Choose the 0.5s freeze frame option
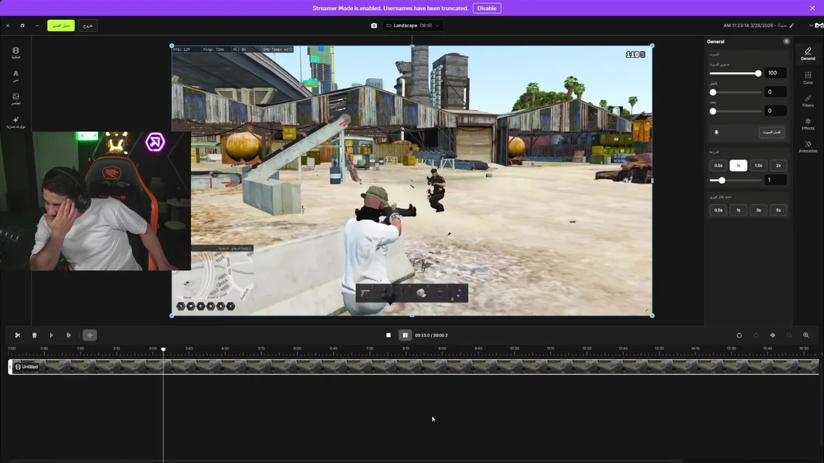824x463 pixels. (x=718, y=210)
